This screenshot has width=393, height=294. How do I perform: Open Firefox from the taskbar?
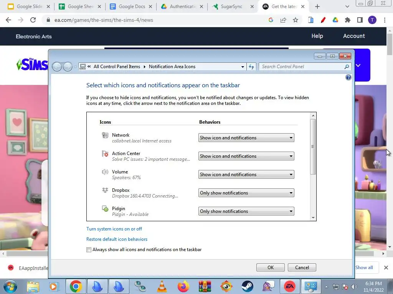(x=183, y=286)
